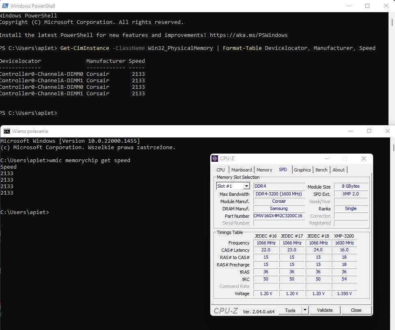Screen dimensions: 395x330
Task: Minimize the Windows PowerShell window
Action: coord(349,6)
